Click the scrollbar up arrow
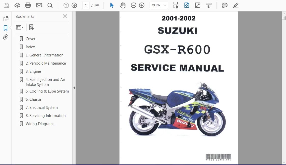This screenshot has width=286, height=165. pyautogui.click(x=284, y=14)
